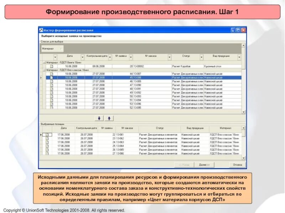285x213 pixels.
Task: Close the schedule wizard window
Action: pos(243,30)
